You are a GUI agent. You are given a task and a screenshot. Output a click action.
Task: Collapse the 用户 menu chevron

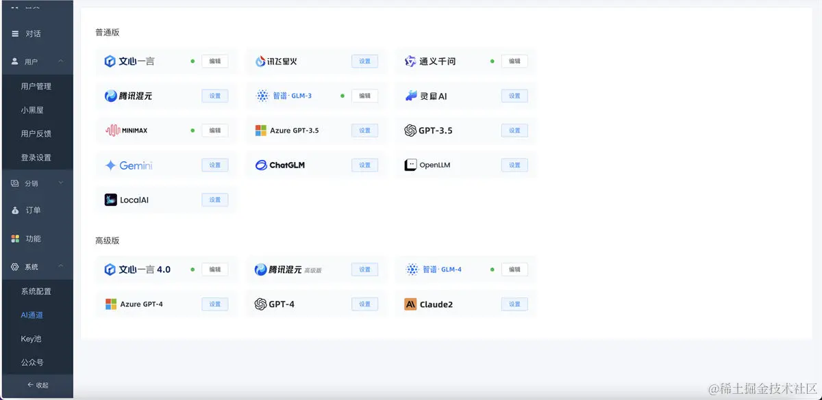click(60, 61)
